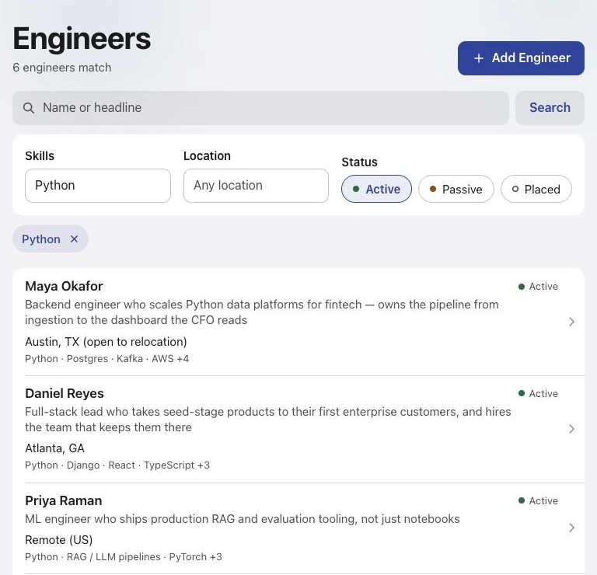Open Daniel Reyes's profile name
The image size is (597, 575).
[65, 393]
